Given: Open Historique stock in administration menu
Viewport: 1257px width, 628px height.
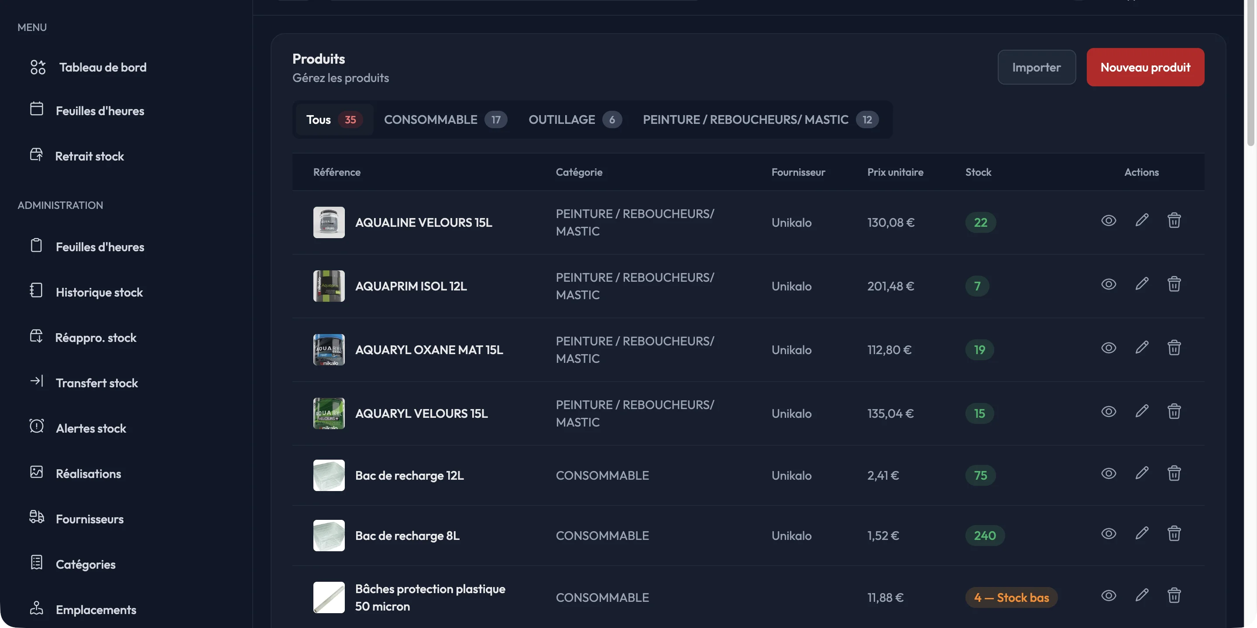Looking at the screenshot, I should tap(99, 292).
